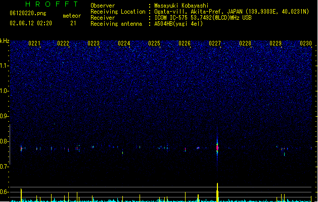Viewport: 318px width, 202px height.
Task: Click the 0228 time marker
Action: [245, 43]
